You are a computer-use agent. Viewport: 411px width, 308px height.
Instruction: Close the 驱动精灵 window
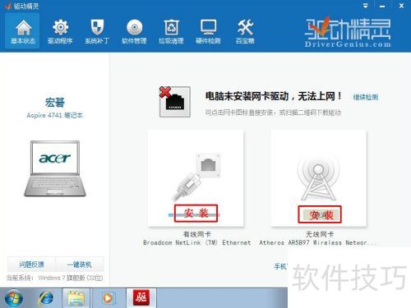pyautogui.click(x=401, y=6)
